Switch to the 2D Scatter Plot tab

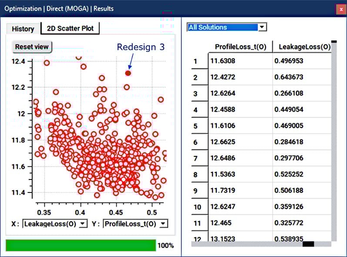[70, 28]
